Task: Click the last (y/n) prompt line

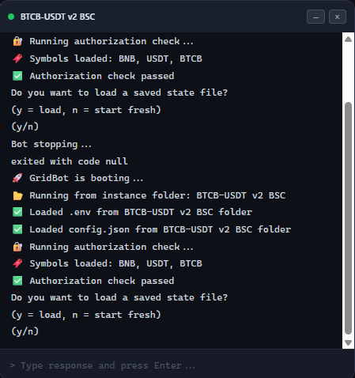Action: coord(25,331)
